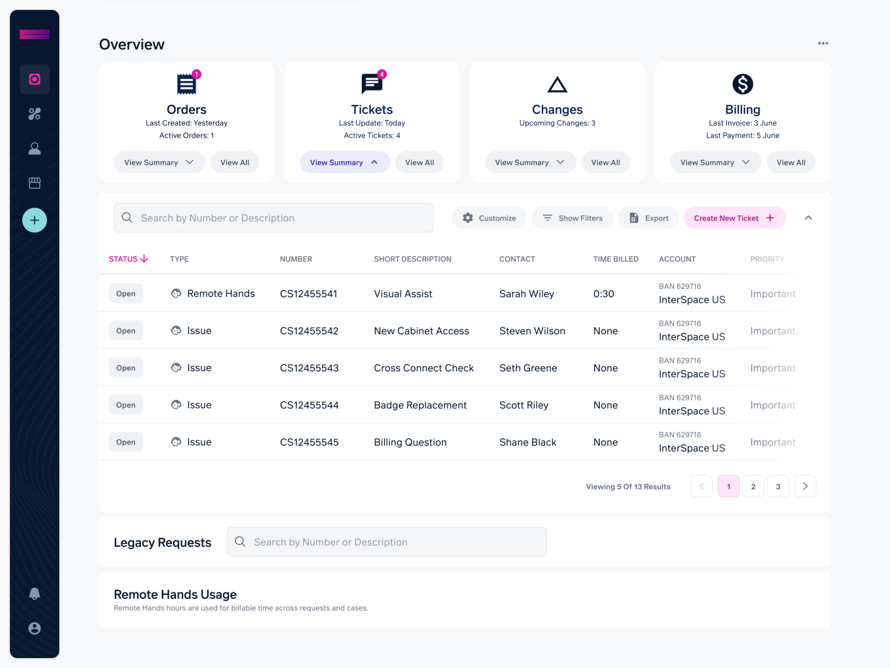The height and width of the screenshot is (668, 890).
Task: Go to previous results page arrow
Action: 702,487
